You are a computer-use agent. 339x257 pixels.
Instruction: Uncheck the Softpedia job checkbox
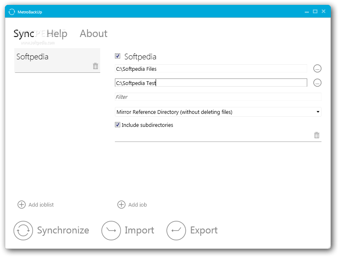click(x=117, y=56)
